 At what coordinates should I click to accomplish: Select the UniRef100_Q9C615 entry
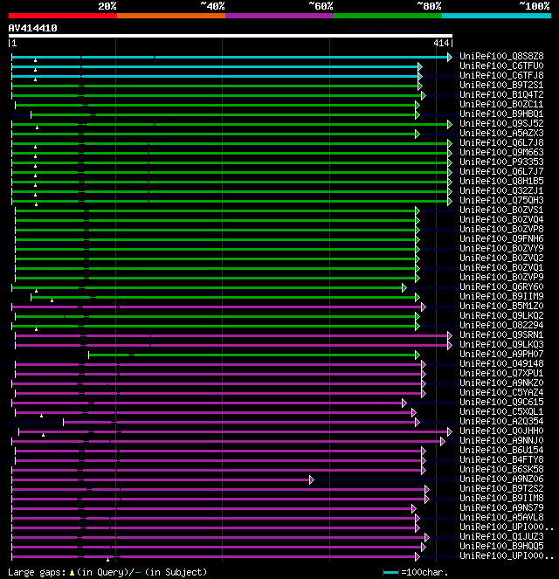click(x=501, y=402)
